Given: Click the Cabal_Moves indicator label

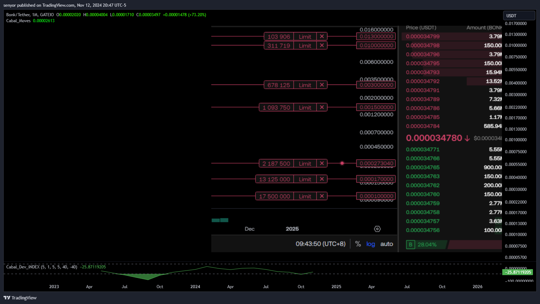Looking at the screenshot, I should pos(18,21).
